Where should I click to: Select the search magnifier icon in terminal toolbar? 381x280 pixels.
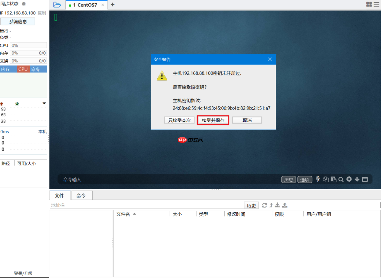(341, 179)
